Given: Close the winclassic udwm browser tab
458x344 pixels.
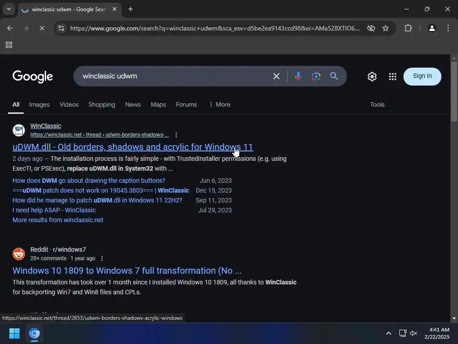Looking at the screenshot, I should [x=114, y=9].
